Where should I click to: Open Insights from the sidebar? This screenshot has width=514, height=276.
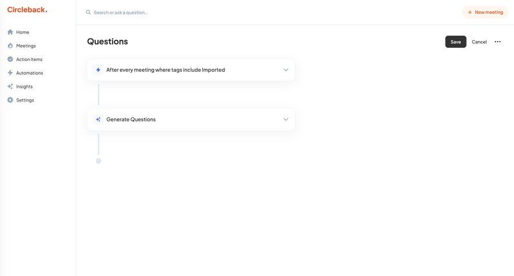point(24,87)
